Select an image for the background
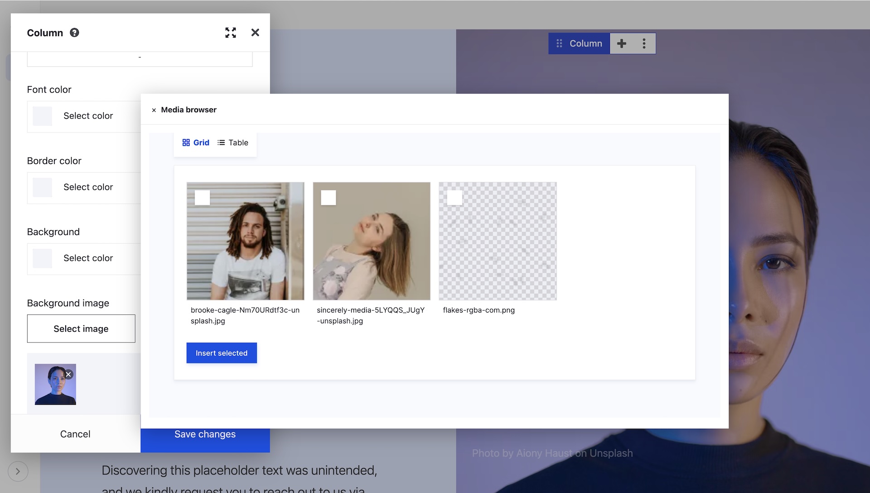The height and width of the screenshot is (493, 870). [x=81, y=328]
